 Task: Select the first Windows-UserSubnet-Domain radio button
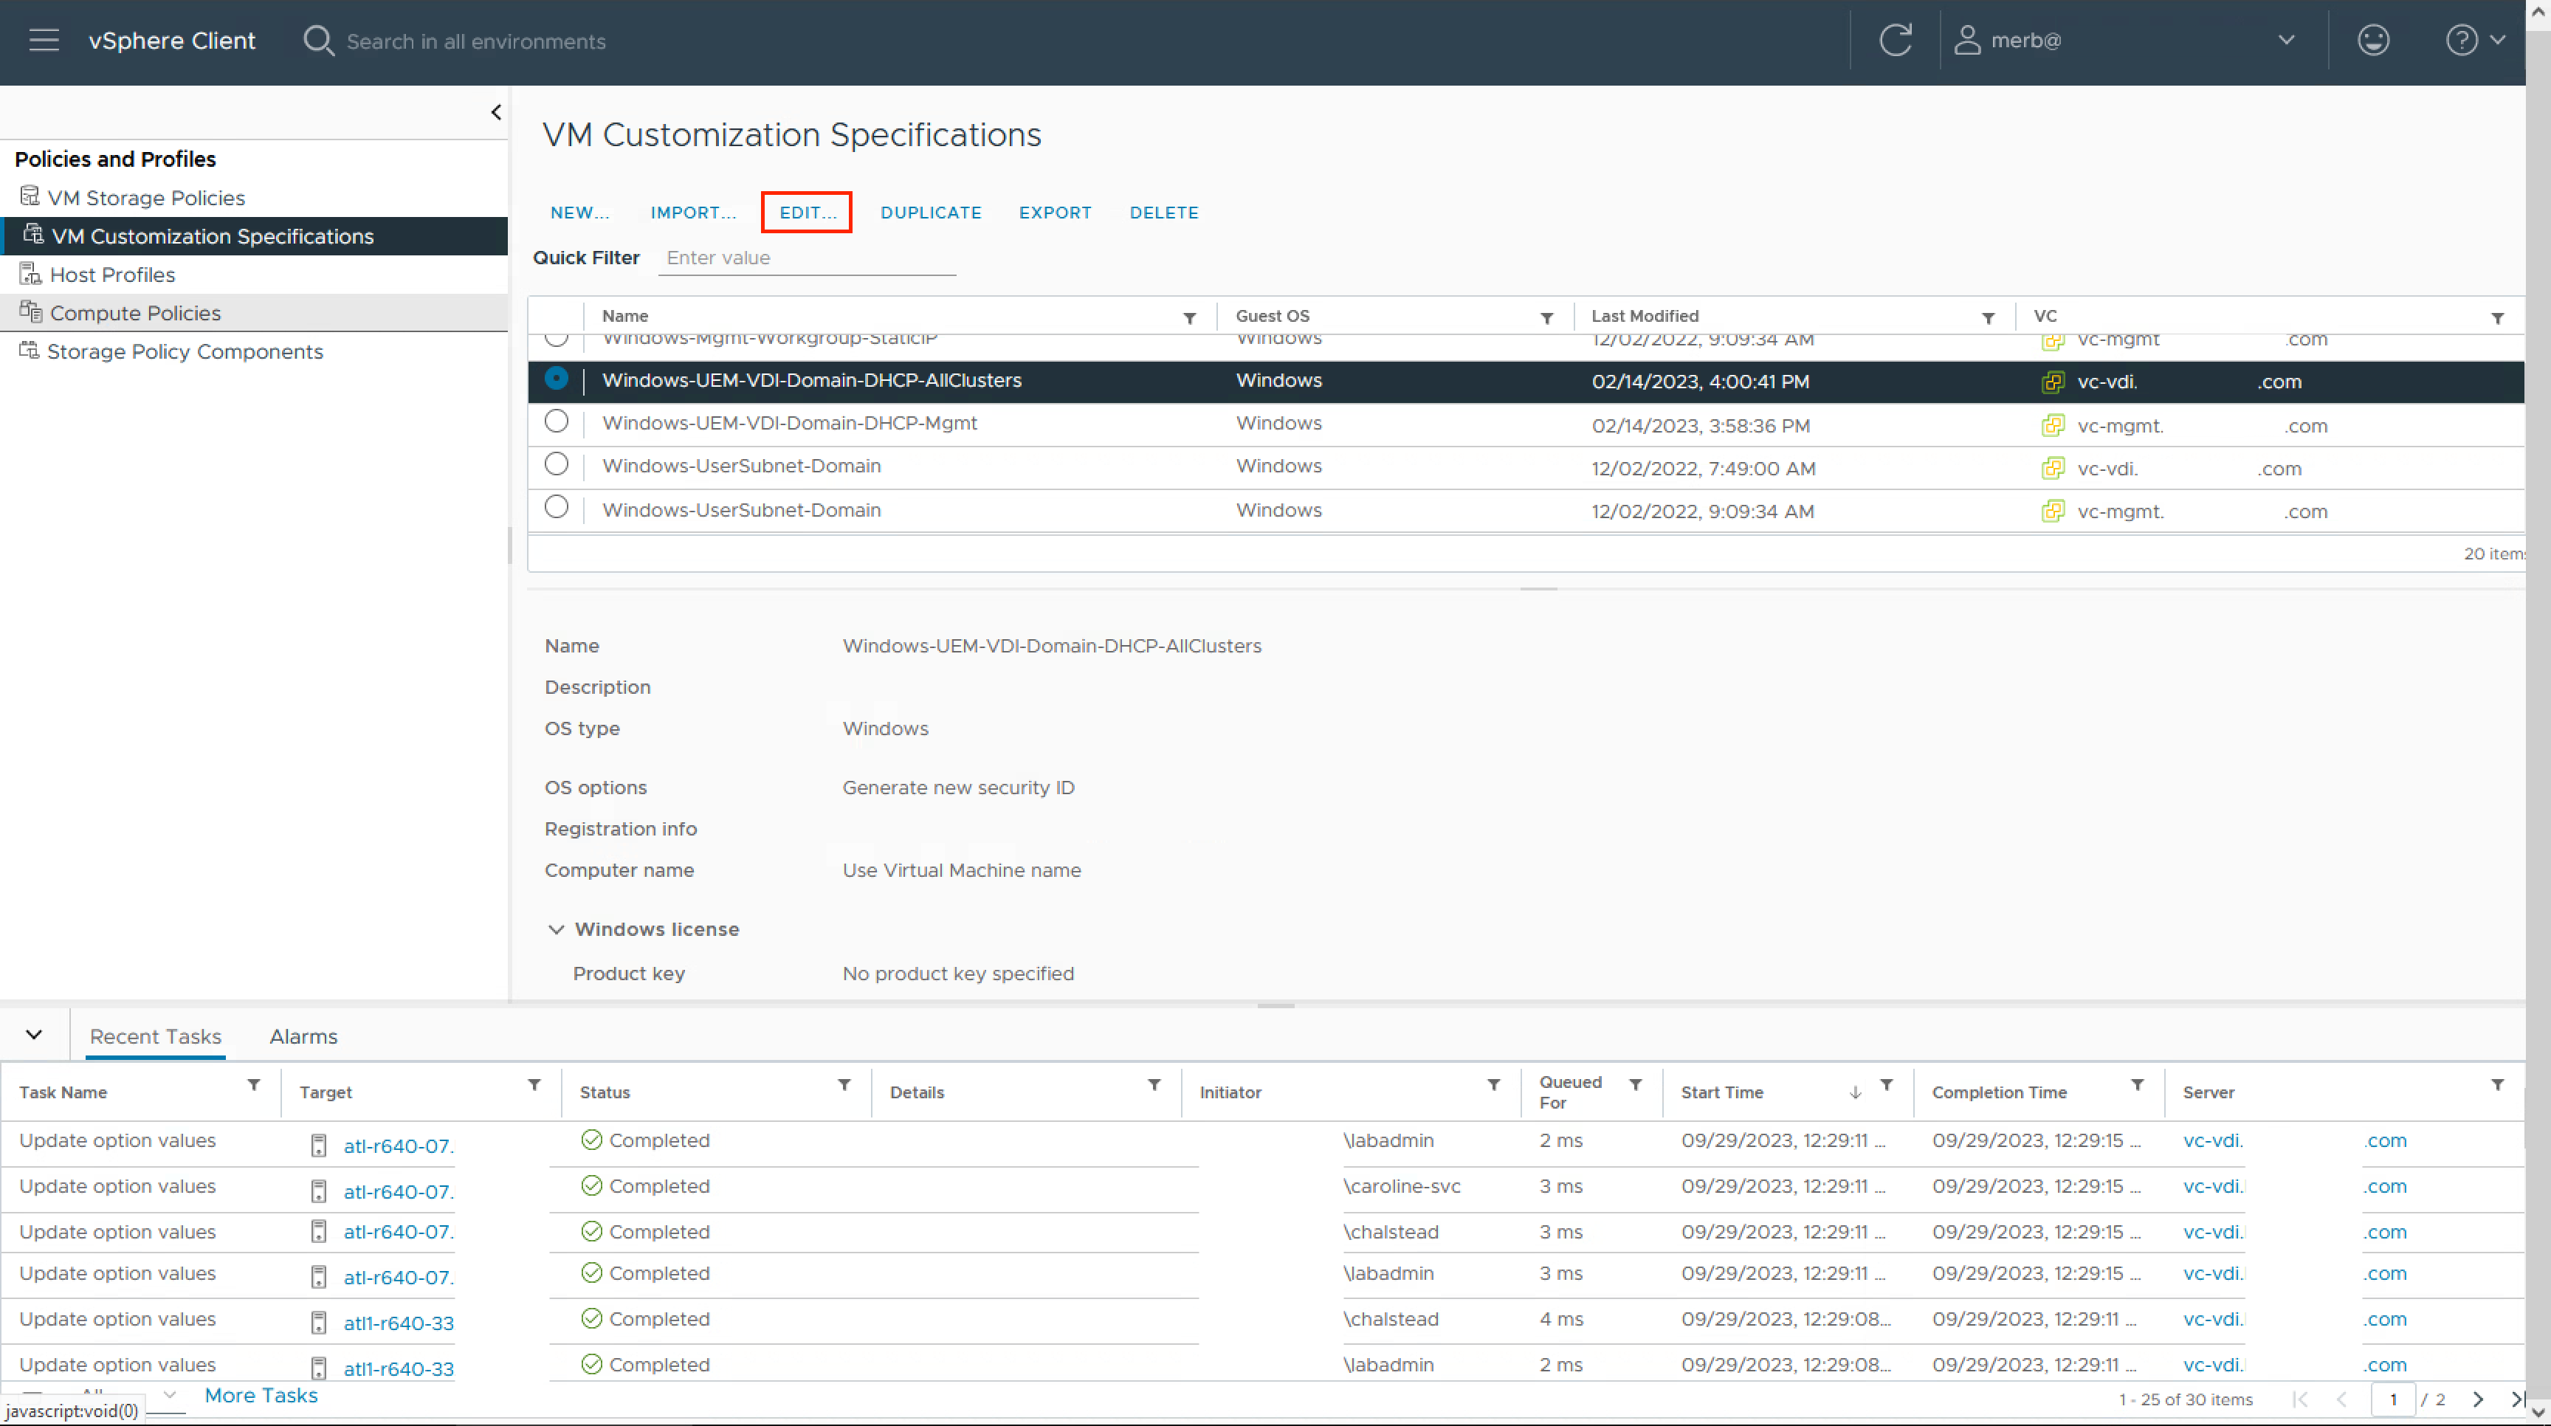coord(557,464)
